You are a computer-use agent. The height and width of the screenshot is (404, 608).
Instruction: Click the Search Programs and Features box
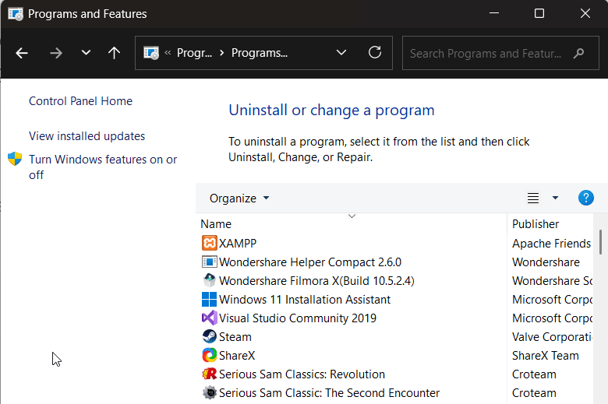(x=486, y=54)
